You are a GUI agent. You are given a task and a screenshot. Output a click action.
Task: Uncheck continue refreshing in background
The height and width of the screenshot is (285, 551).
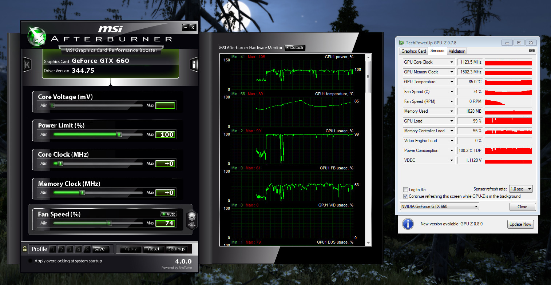point(406,196)
